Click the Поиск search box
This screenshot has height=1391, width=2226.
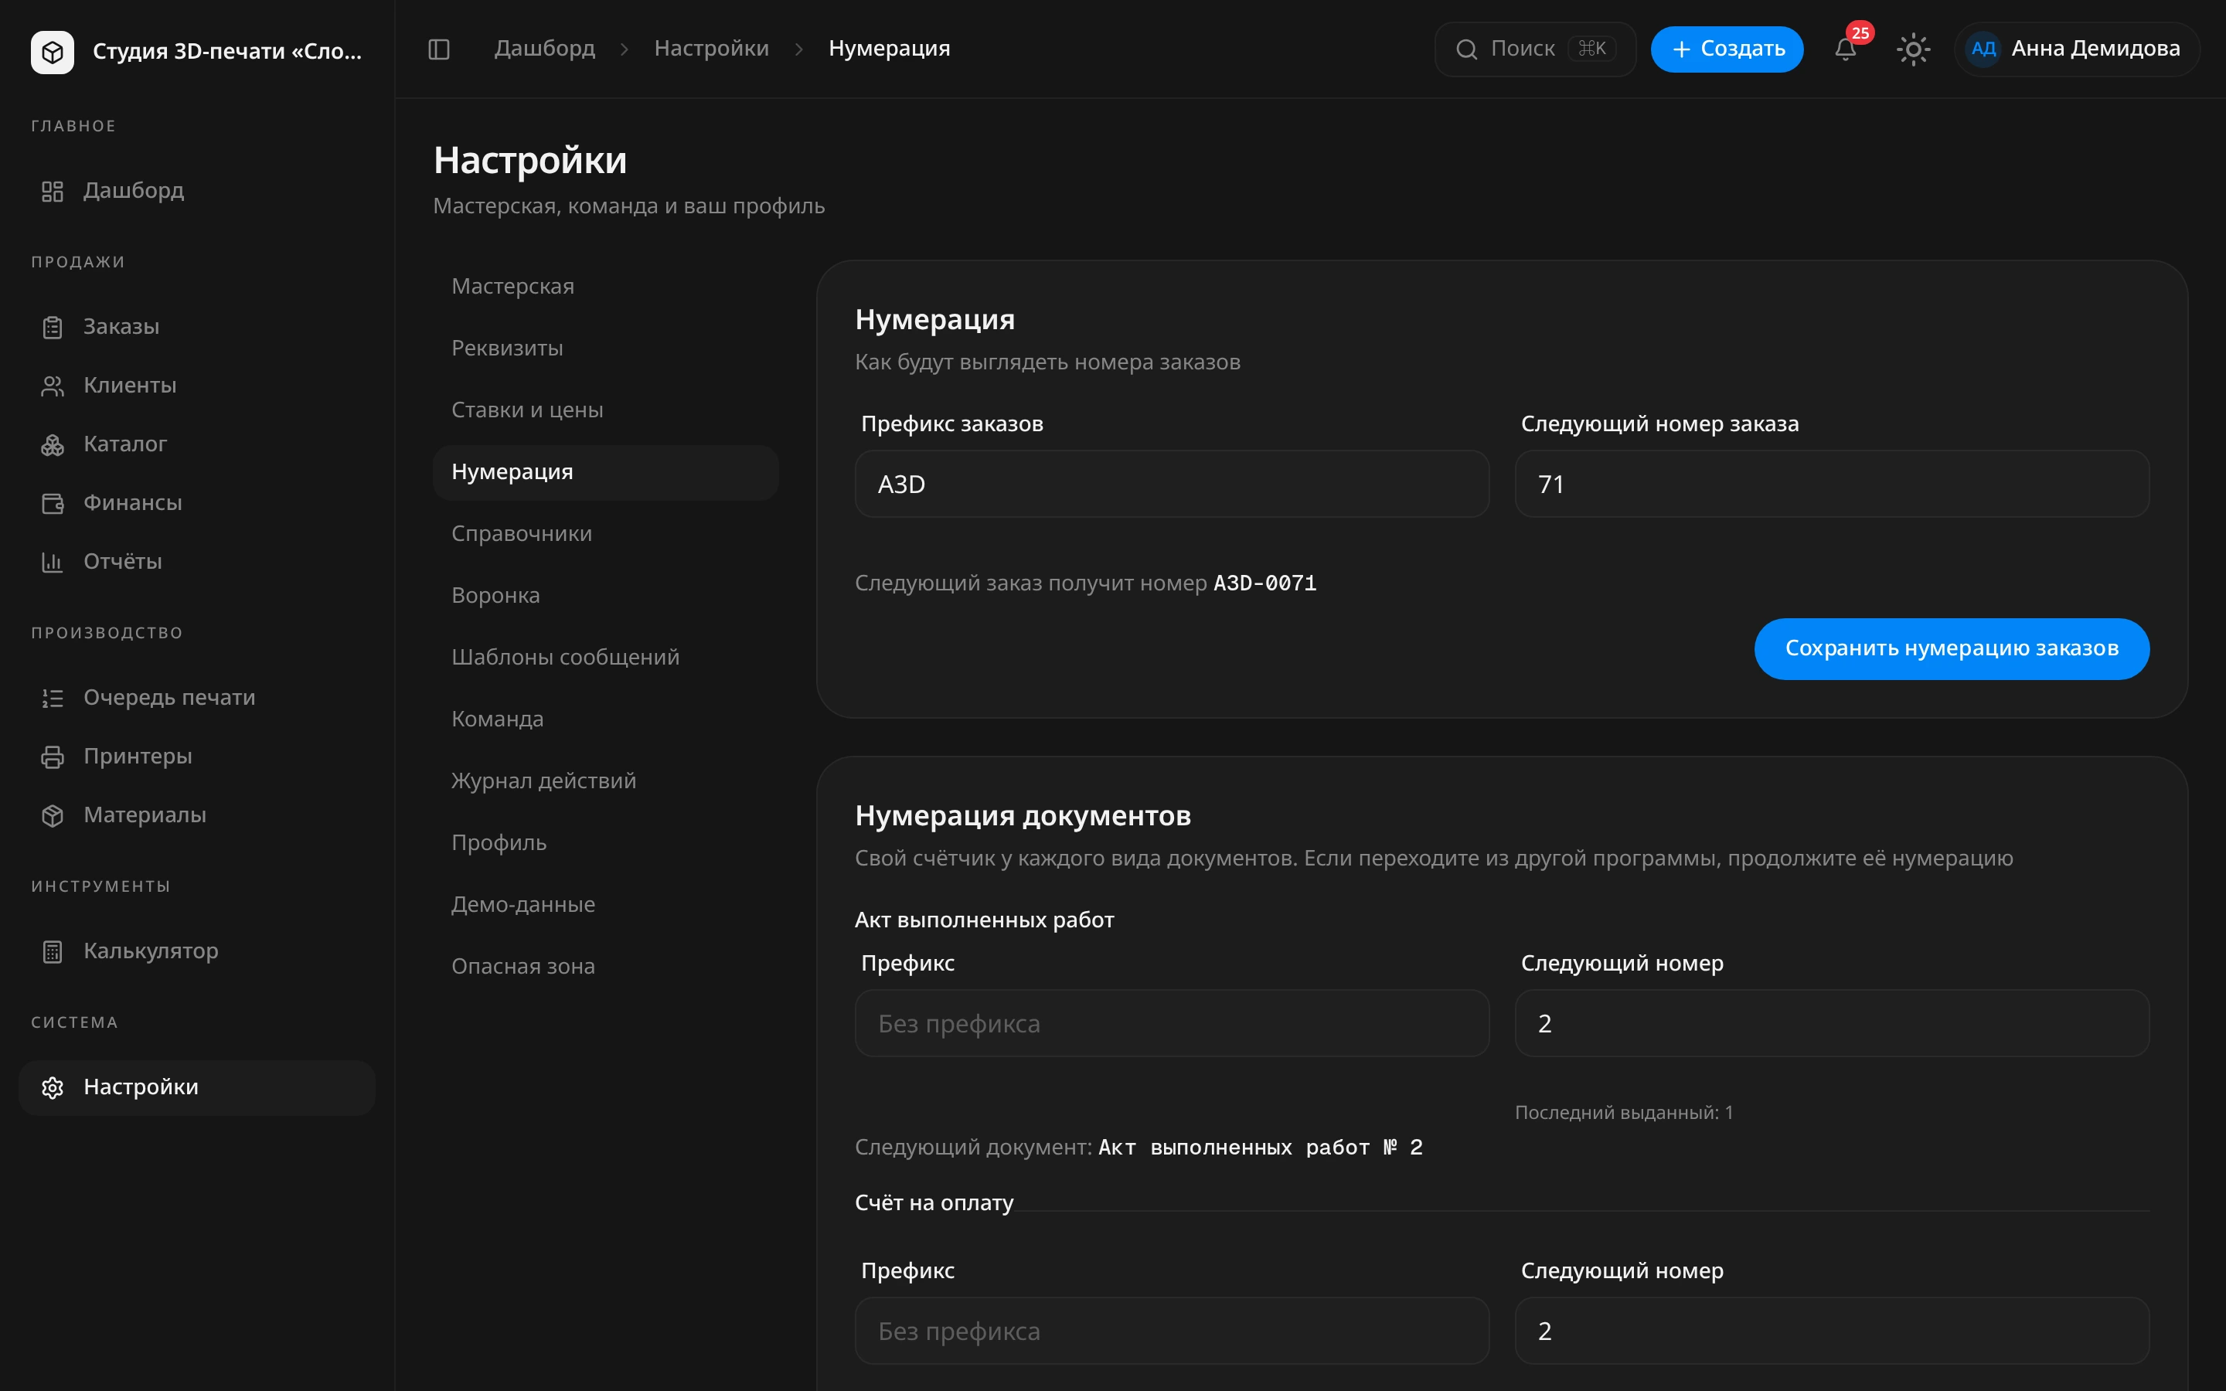tap(1534, 49)
